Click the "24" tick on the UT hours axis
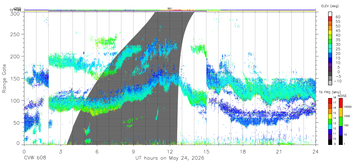The image size is (355, 164). point(315,152)
